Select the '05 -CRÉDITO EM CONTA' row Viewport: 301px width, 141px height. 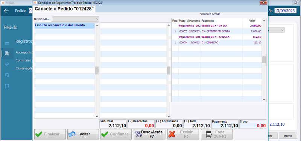(x=217, y=31)
